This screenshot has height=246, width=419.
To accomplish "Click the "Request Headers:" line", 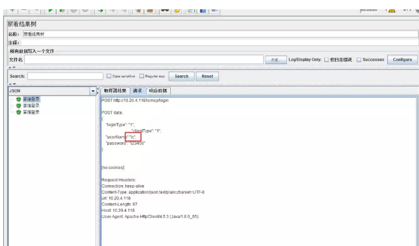I will click(x=118, y=180).
